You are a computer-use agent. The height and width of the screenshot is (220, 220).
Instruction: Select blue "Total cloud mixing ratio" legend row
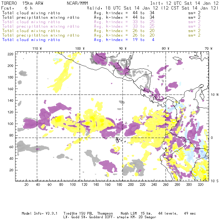coord(31,40)
